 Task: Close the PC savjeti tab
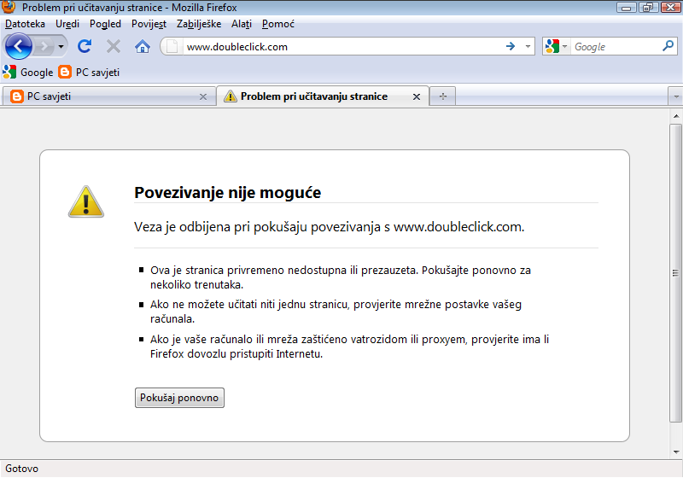[203, 96]
